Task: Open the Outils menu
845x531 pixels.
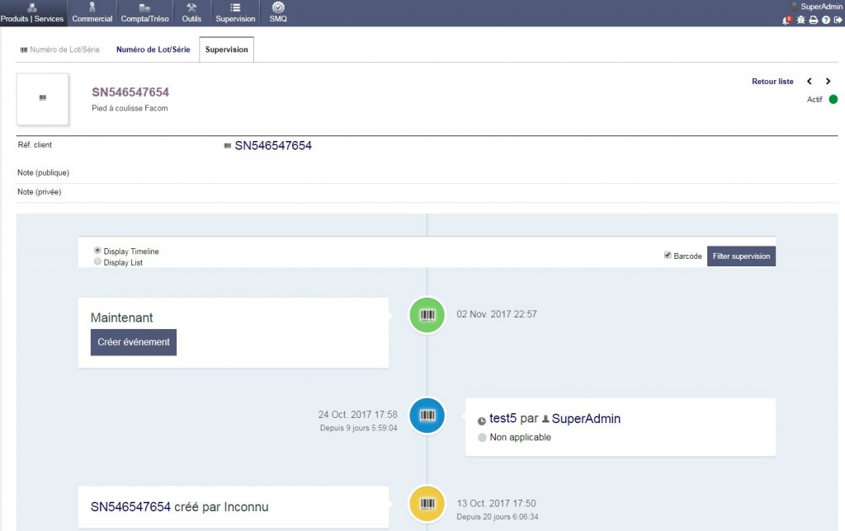Action: (x=191, y=13)
